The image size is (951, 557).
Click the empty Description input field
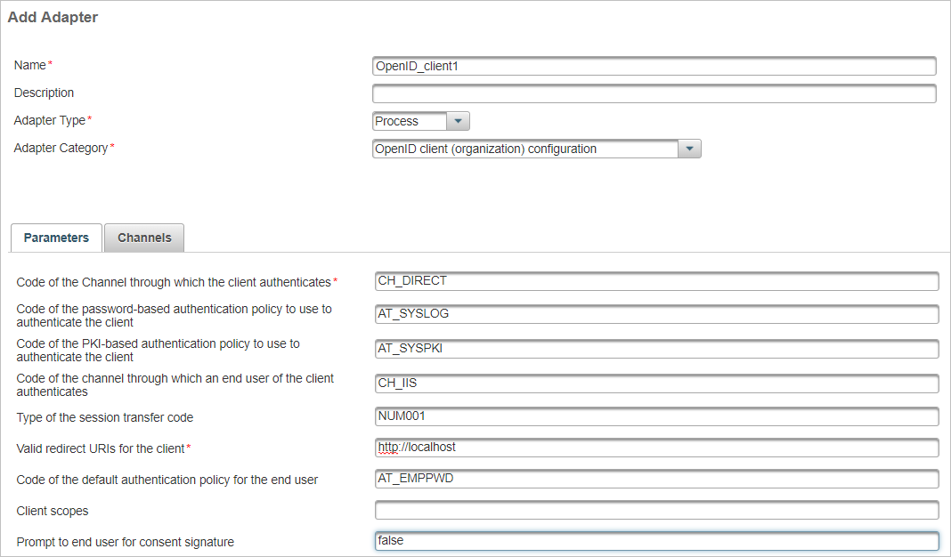click(x=654, y=93)
